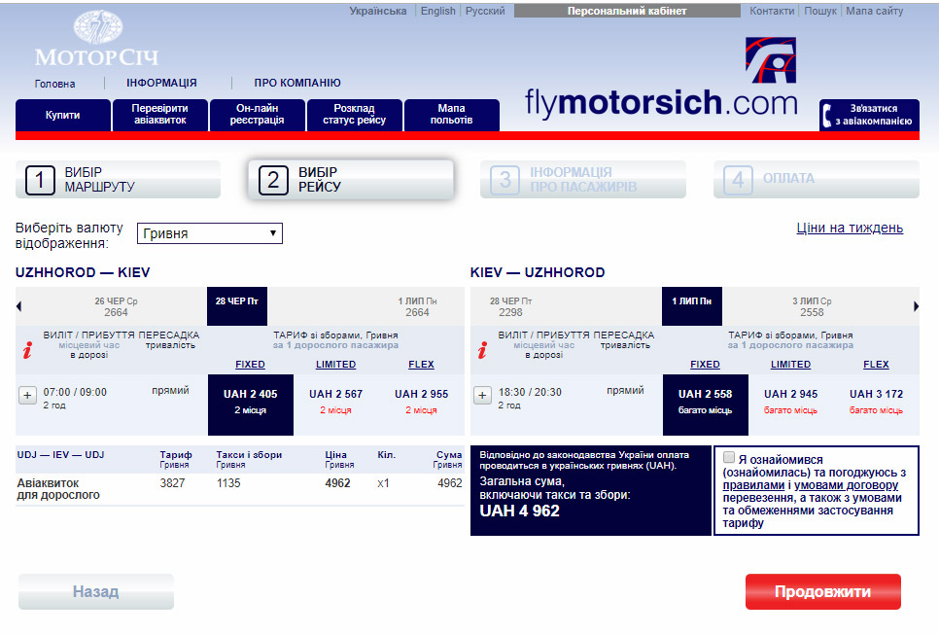This screenshot has width=939, height=635.
Task: Switch language to English
Action: (x=437, y=11)
